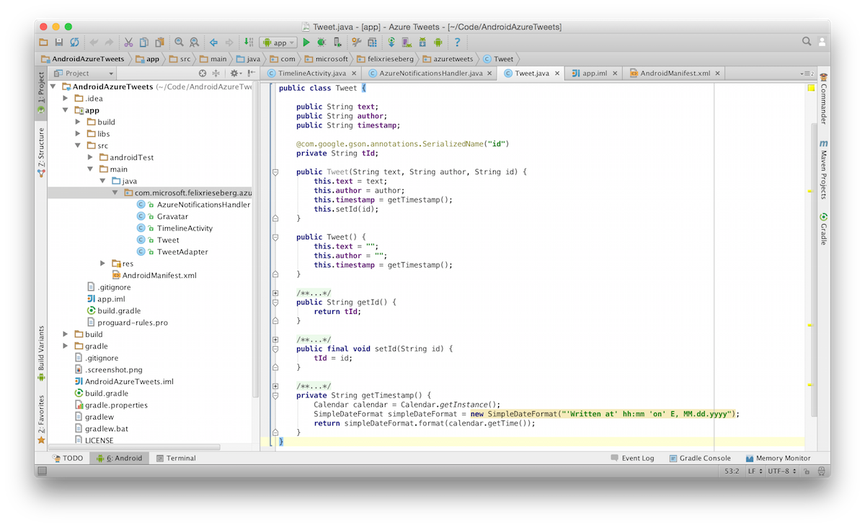Open the app run configuration dropdown
Image resolution: width=865 pixels, height=527 pixels.
[278, 43]
